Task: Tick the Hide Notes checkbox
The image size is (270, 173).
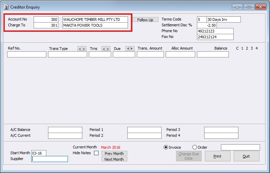Action: click(x=96, y=153)
